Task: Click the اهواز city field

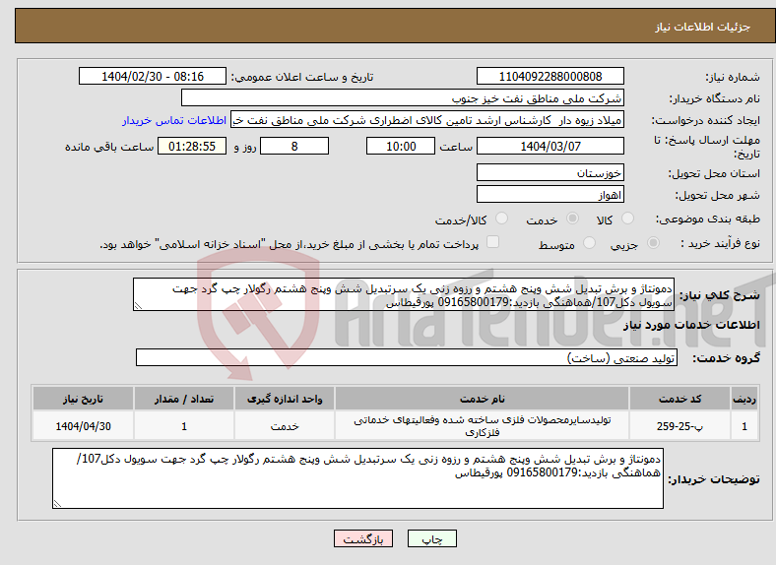Action: pyautogui.click(x=550, y=194)
